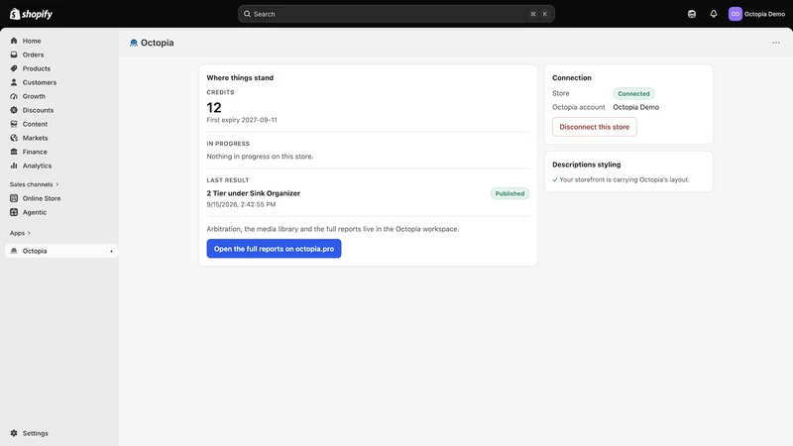The width and height of the screenshot is (793, 446).
Task: Click the Growth icon in sidebar
Action: click(14, 96)
